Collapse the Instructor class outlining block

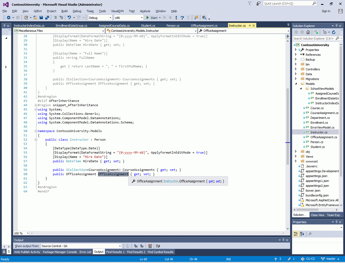click(x=36, y=140)
